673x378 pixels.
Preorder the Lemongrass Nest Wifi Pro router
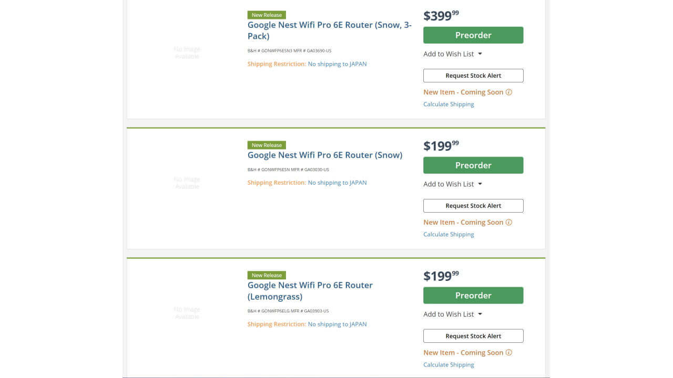(473, 296)
